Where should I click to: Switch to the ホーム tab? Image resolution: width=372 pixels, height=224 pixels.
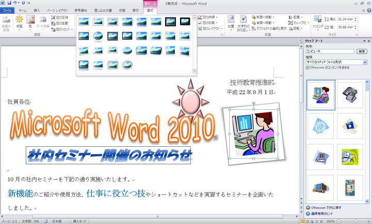point(23,10)
